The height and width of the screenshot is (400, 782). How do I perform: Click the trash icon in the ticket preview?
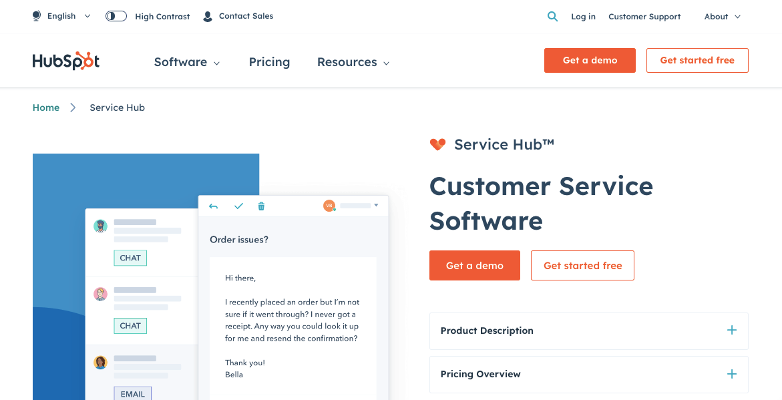(x=261, y=206)
